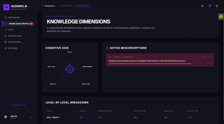This screenshot has width=224, height=124.
Task: Toggle the light/dark theme sun icon
Action: [202, 6]
